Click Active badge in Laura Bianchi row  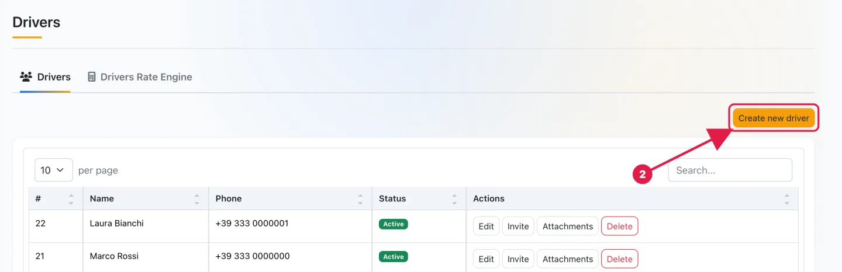(x=394, y=224)
